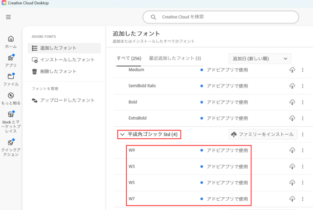The width and height of the screenshot is (313, 210).
Task: Open Apps (アプリ) in the sidebar
Action: [11, 61]
